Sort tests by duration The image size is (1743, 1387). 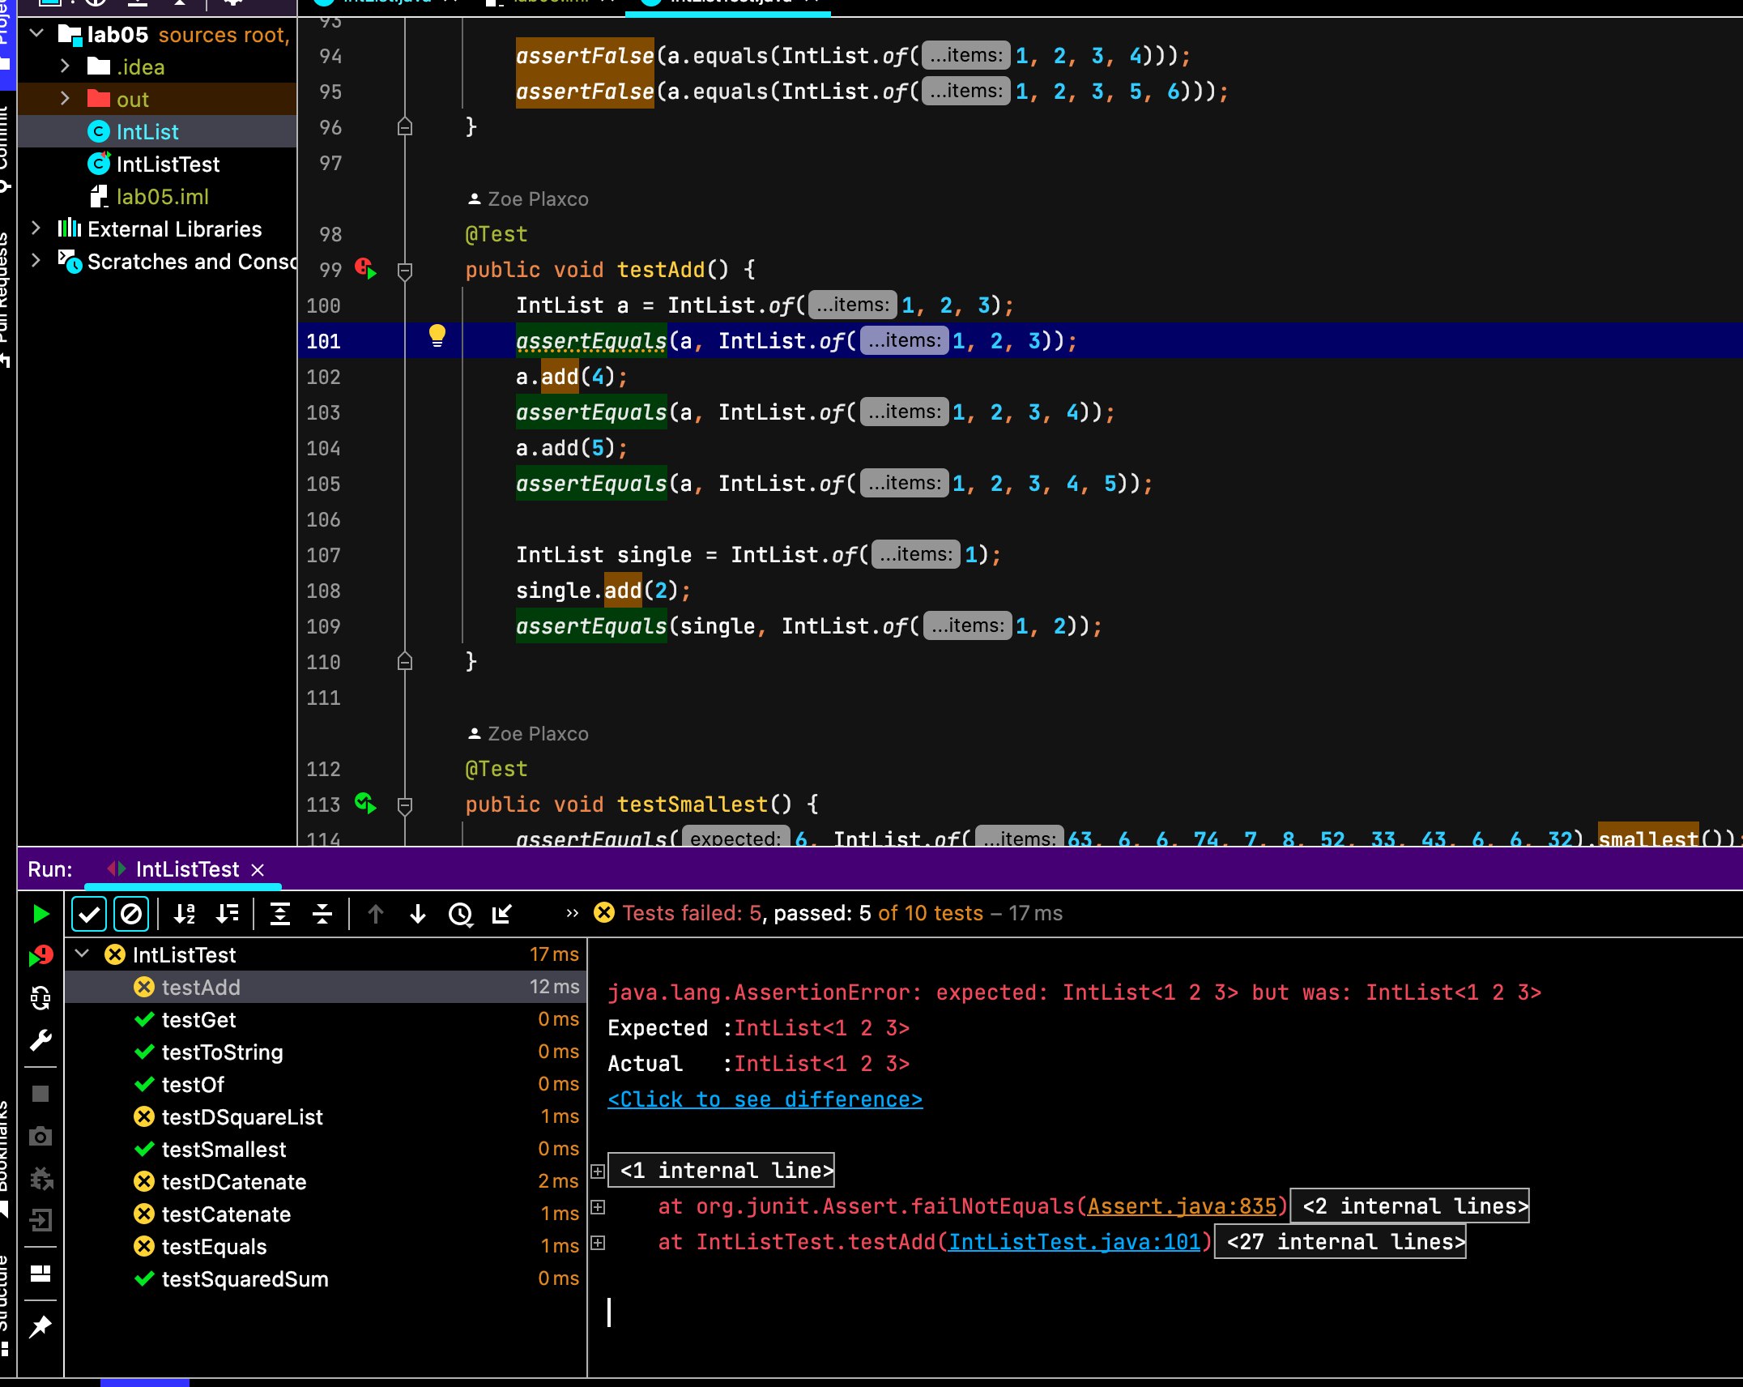point(228,914)
